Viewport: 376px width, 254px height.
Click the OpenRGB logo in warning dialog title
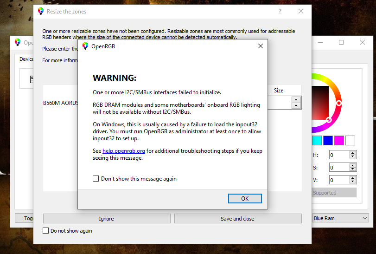(x=85, y=46)
